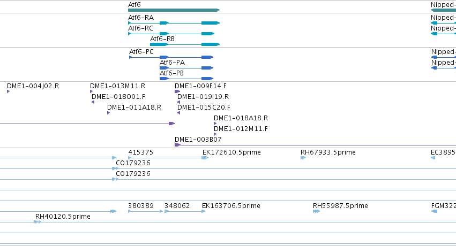456x246 pixels.
Task: Click the first CO179236 label
Action: (133, 163)
